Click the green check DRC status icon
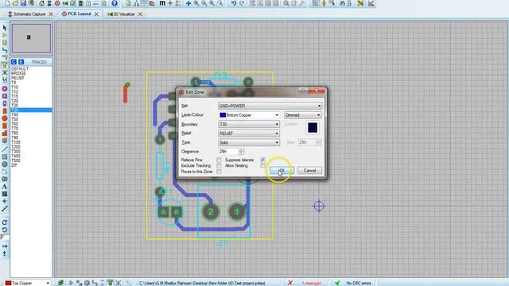This screenshot has height=286, width=509. [337, 283]
